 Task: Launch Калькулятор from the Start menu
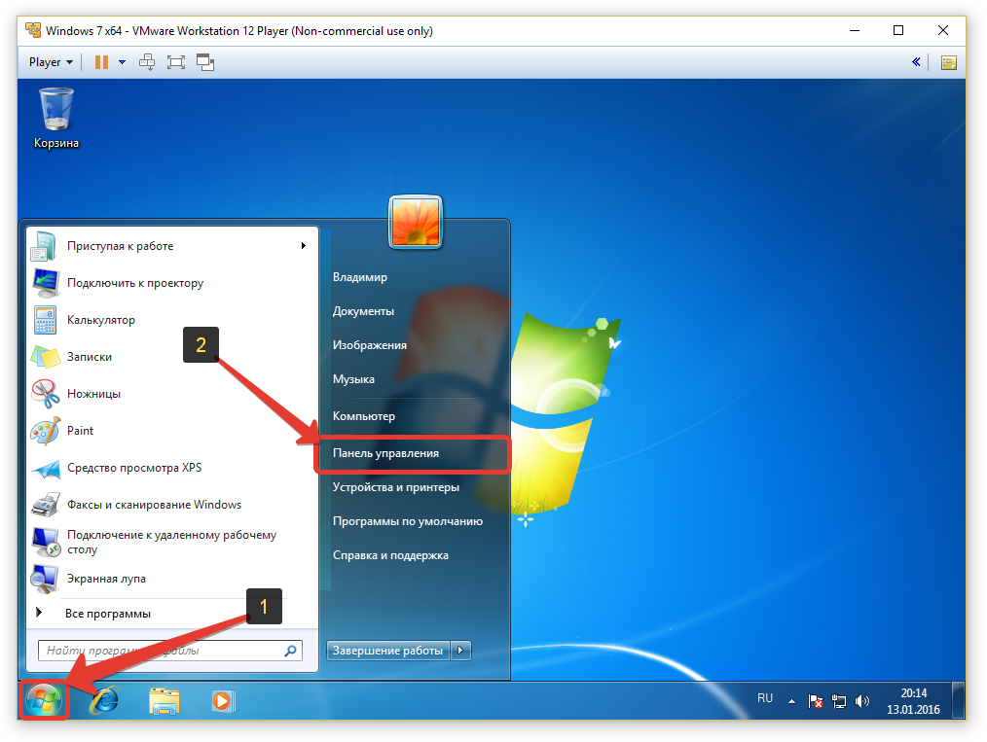[172, 320]
